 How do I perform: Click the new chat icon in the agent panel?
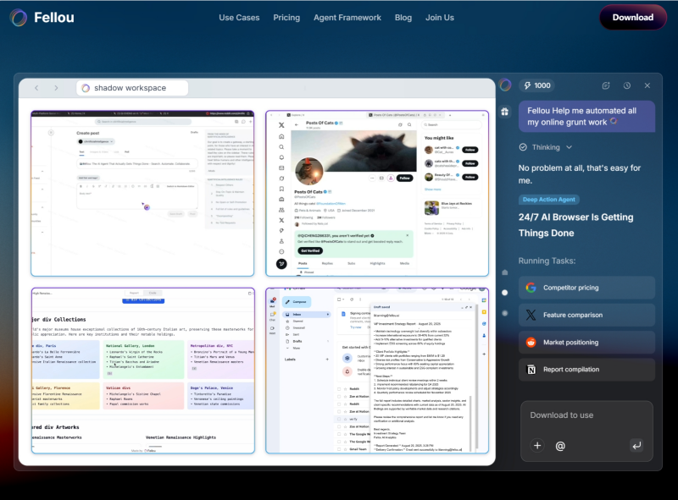[606, 85]
